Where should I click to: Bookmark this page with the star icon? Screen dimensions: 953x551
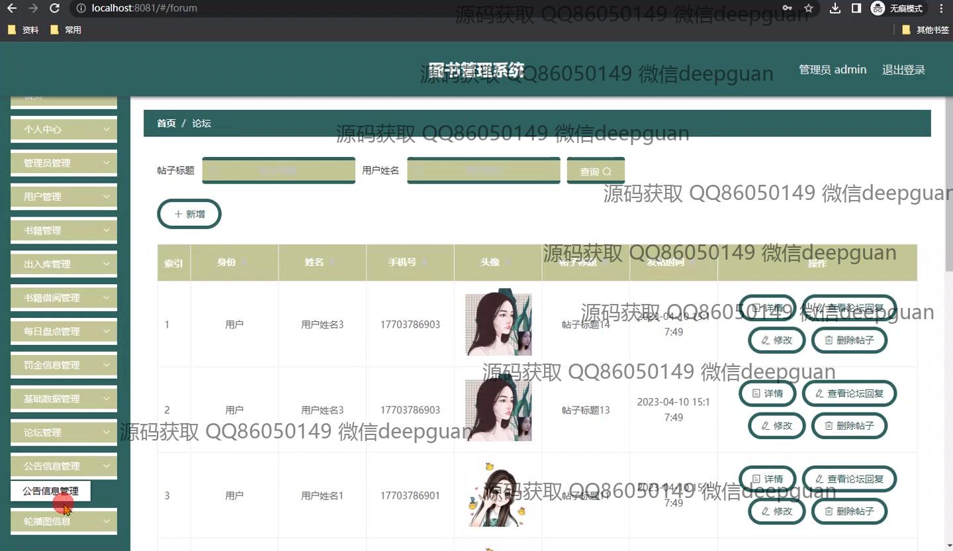809,9
